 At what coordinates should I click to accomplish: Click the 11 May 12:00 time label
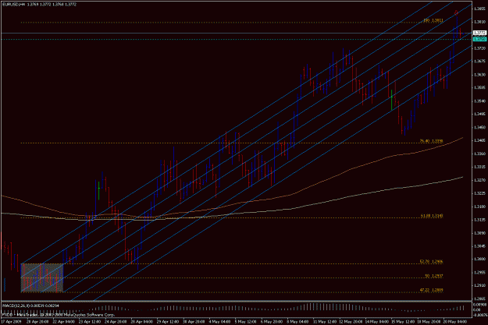pyautogui.click(x=324, y=322)
